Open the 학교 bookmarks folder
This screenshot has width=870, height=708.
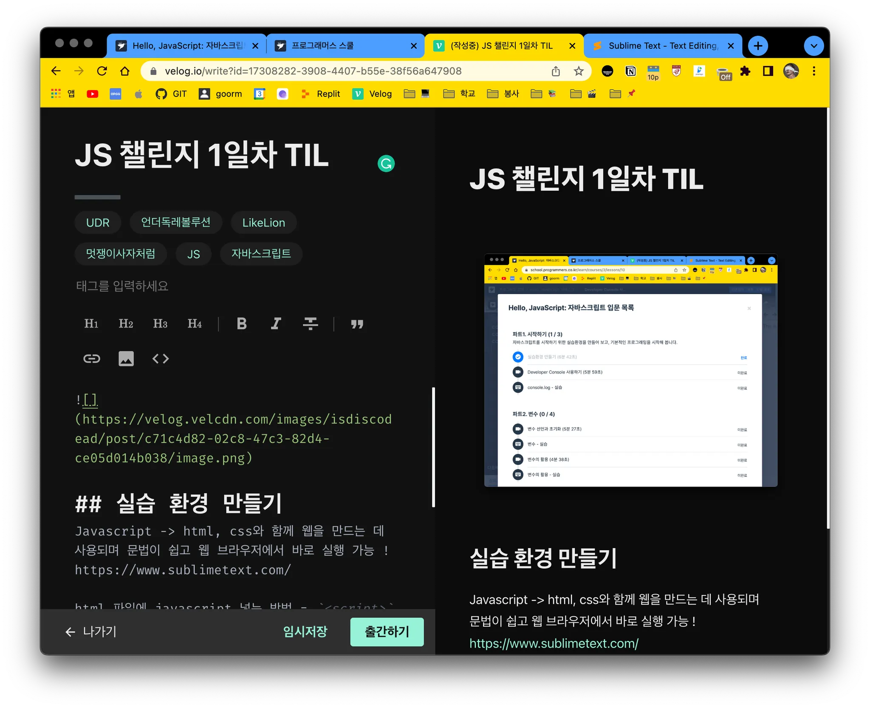(x=460, y=93)
